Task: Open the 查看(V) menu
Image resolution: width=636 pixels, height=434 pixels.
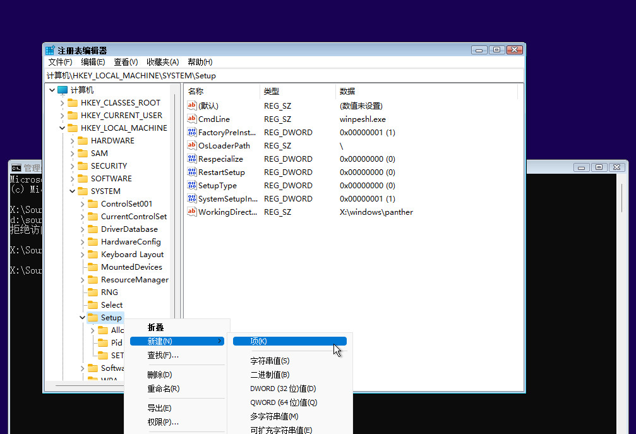Action: tap(126, 62)
